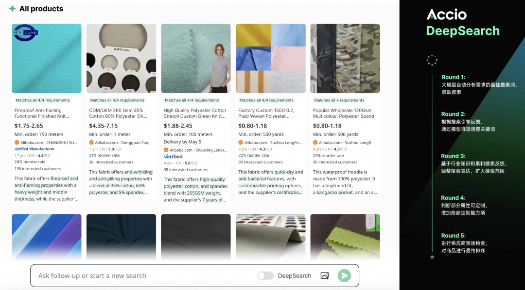Open the gray fabric with color chart thumbnail
Image resolution: width=525 pixels, height=290 pixels.
271,237
